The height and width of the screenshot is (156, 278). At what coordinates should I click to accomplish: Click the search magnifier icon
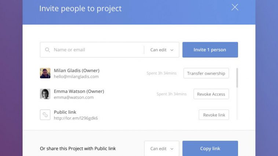click(x=47, y=50)
